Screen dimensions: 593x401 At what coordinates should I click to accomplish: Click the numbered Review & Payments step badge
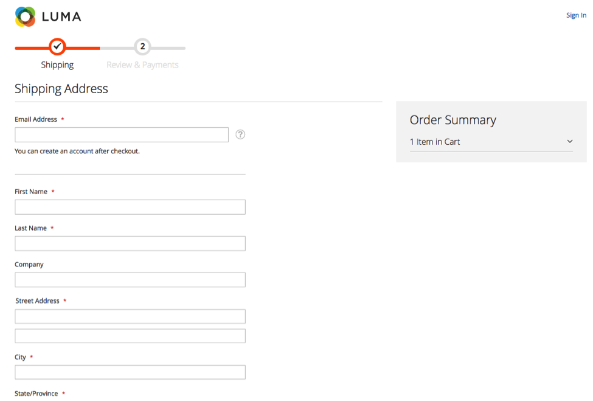[x=142, y=46]
